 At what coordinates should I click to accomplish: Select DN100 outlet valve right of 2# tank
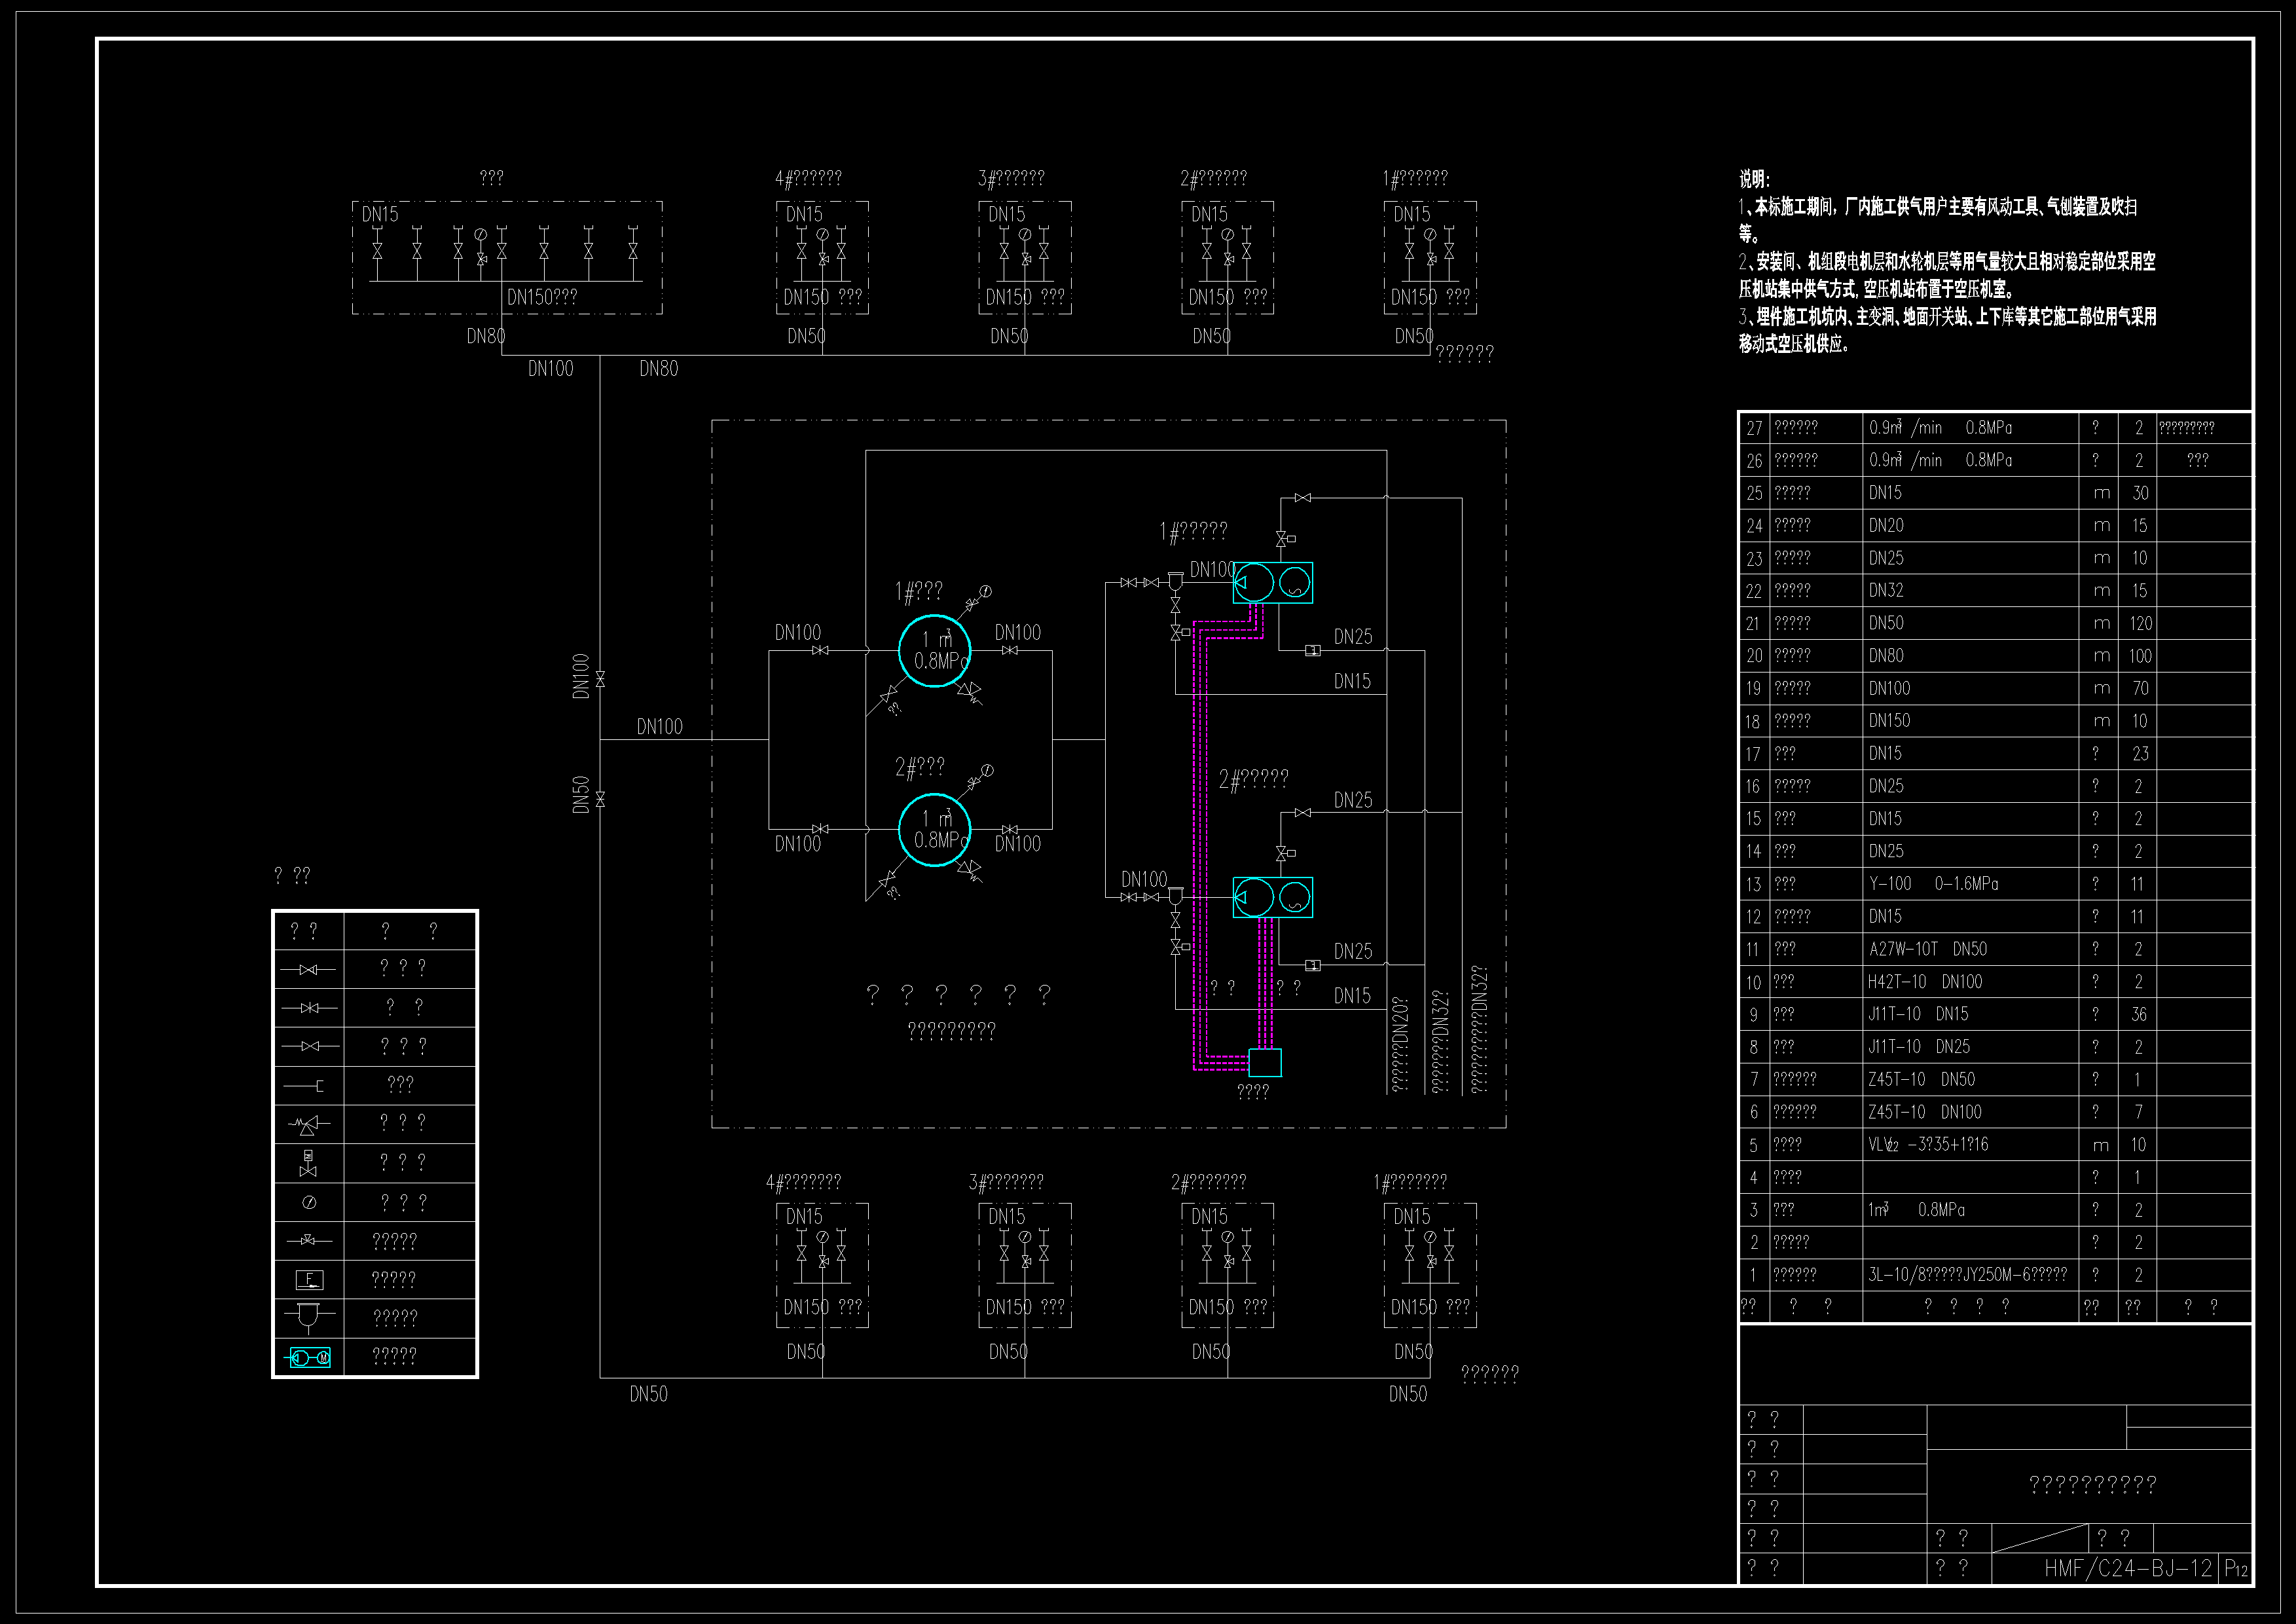(1010, 830)
